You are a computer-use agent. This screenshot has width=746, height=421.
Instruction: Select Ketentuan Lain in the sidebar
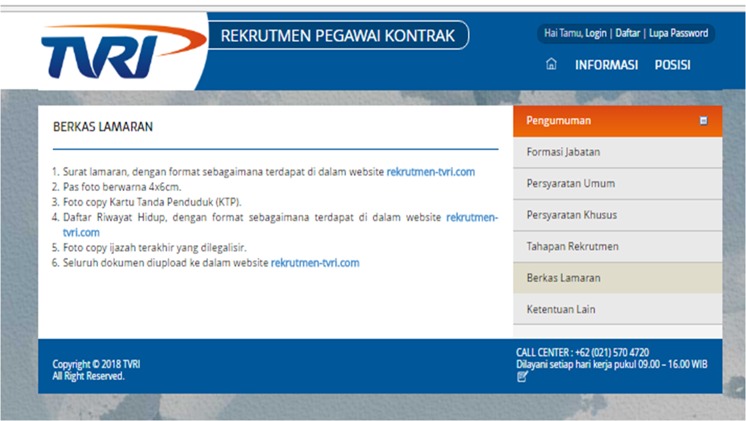pos(618,309)
